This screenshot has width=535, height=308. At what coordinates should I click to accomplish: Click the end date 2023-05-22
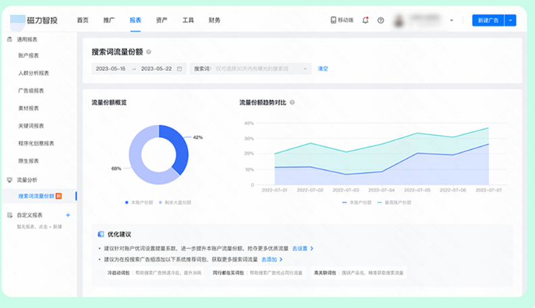[156, 69]
